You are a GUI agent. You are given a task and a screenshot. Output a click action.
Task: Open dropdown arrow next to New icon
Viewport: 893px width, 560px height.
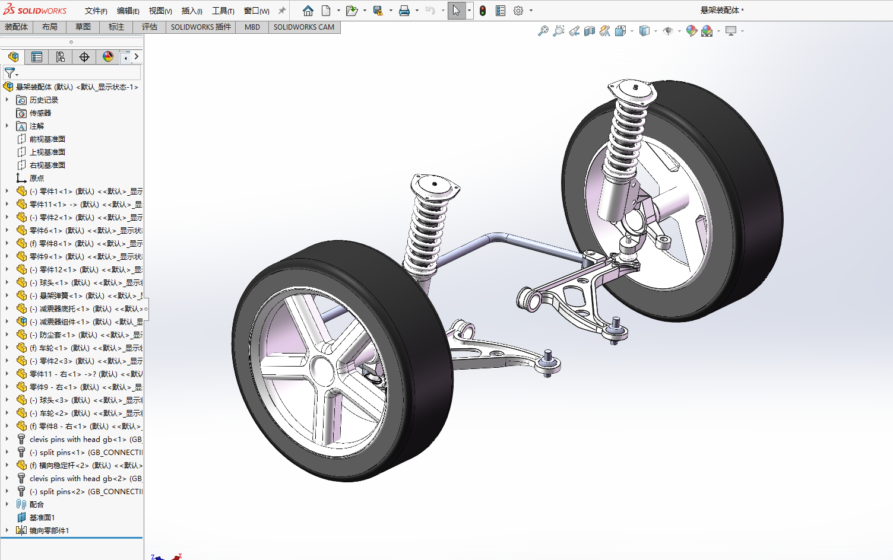[x=338, y=11]
